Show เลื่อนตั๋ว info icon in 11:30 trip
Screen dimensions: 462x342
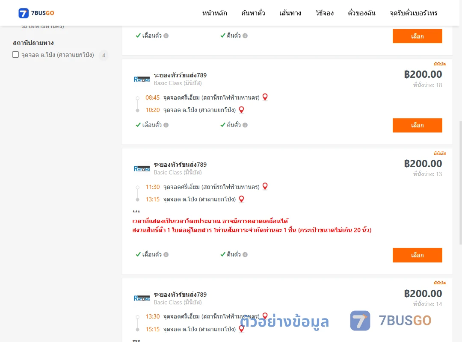[x=166, y=254]
